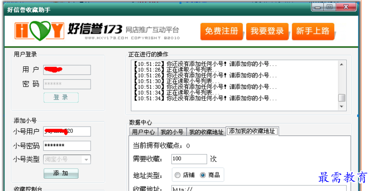Viewport: 371px width, 191px height.
Task: Focus the 用户 username field
Action: coord(67,70)
